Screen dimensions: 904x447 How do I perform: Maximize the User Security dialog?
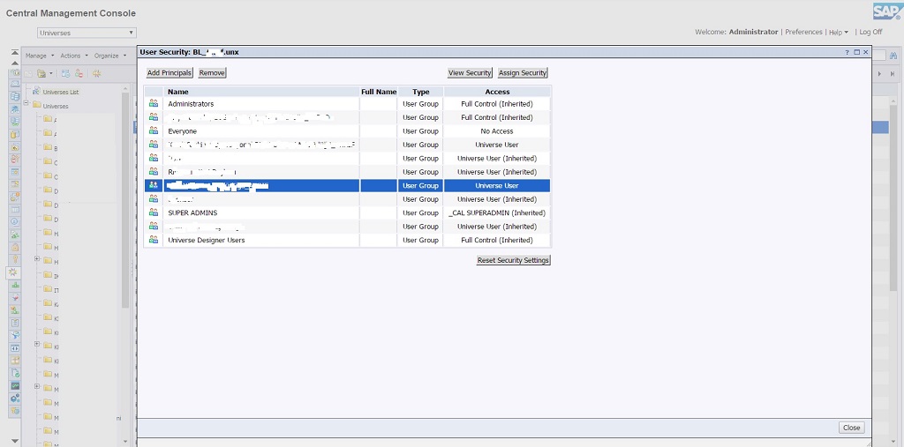pyautogui.click(x=856, y=52)
